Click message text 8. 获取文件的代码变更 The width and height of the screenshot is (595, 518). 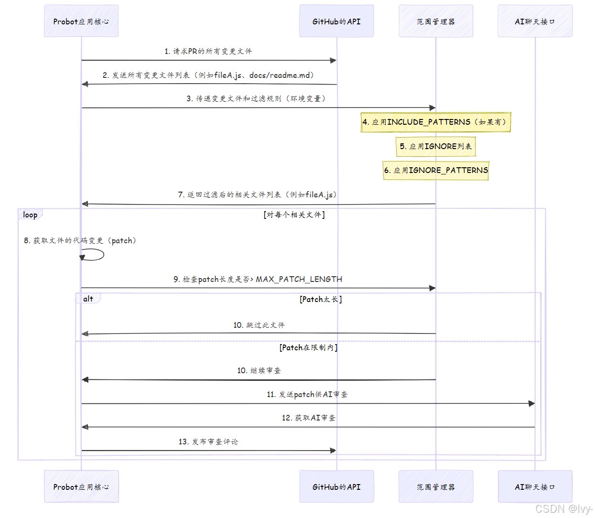pyautogui.click(x=81, y=240)
